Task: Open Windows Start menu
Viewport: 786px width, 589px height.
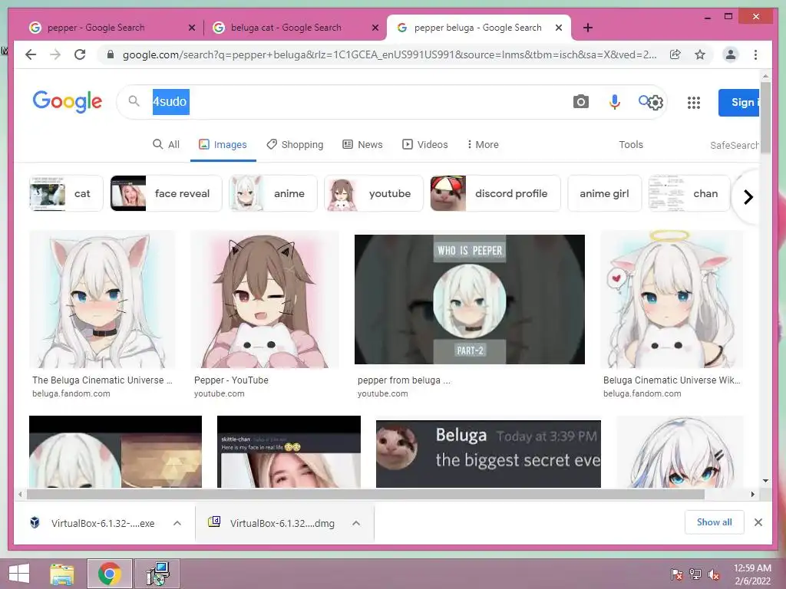Action: pyautogui.click(x=19, y=574)
